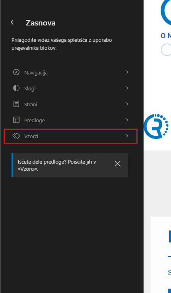
Task: Open the chevron at the end of Strani
Action: [127, 104]
